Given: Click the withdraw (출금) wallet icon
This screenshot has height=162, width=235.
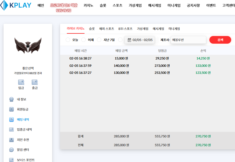Looking at the screenshot, I should click(x=35, y=82).
